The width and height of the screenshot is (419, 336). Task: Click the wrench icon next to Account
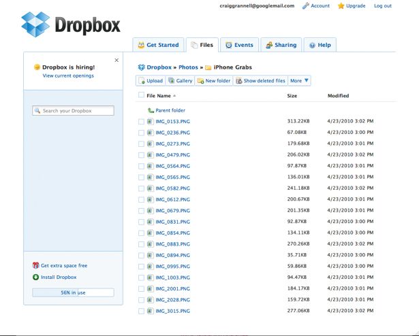point(305,6)
